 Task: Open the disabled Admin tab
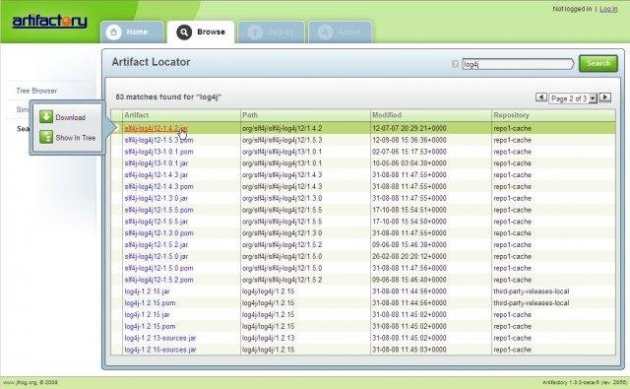tap(341, 32)
